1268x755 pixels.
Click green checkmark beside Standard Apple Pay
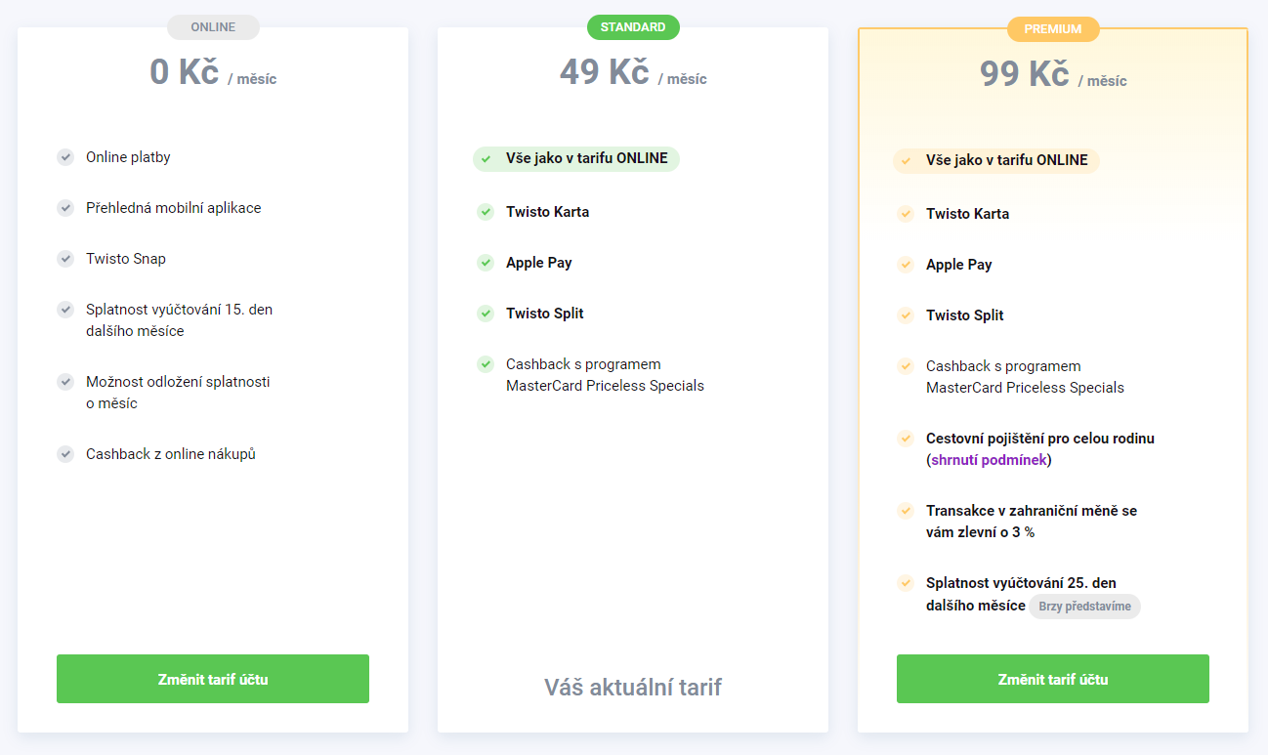(486, 263)
